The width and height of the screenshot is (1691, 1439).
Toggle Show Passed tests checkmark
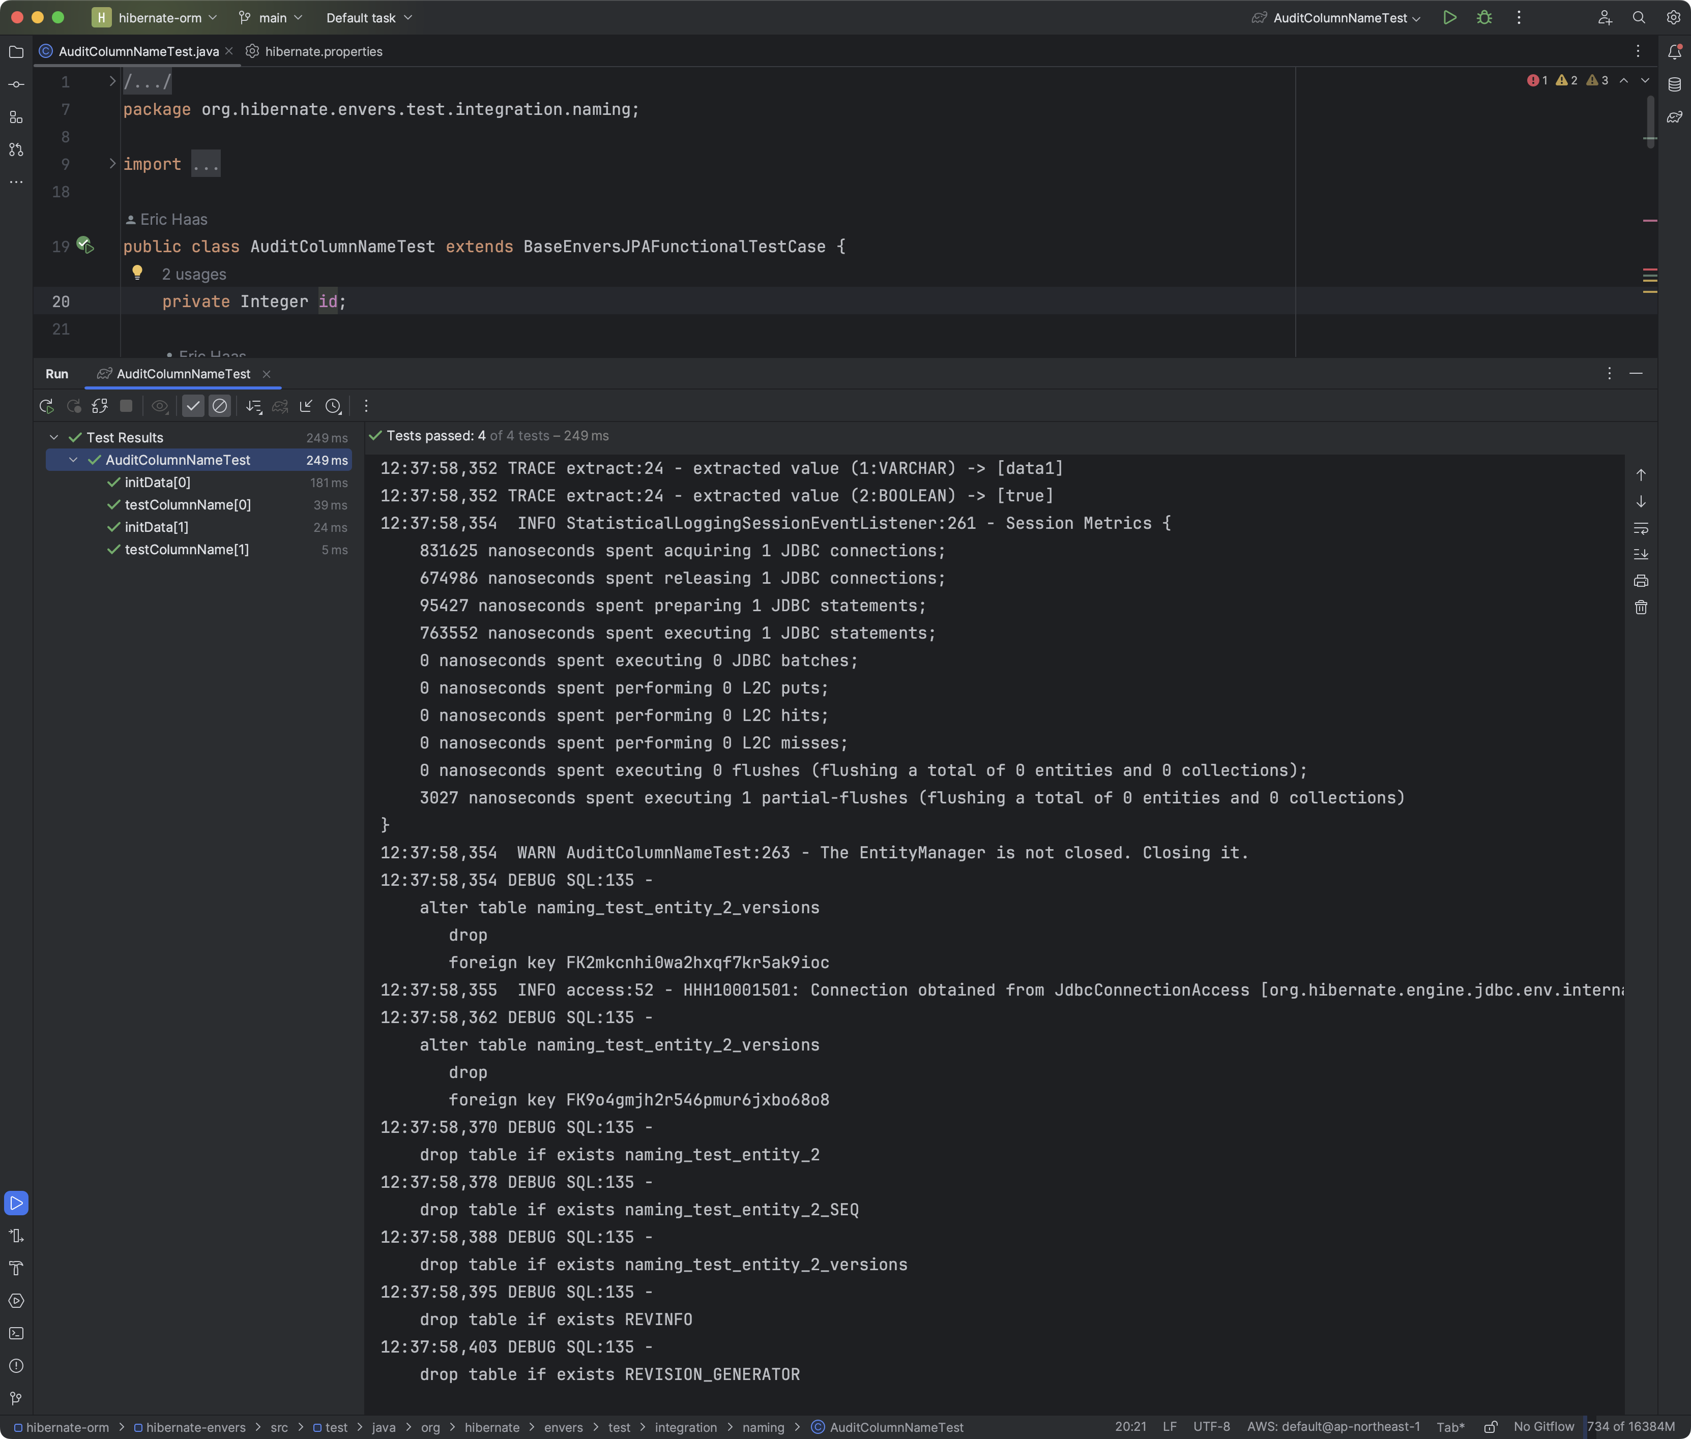tap(193, 406)
